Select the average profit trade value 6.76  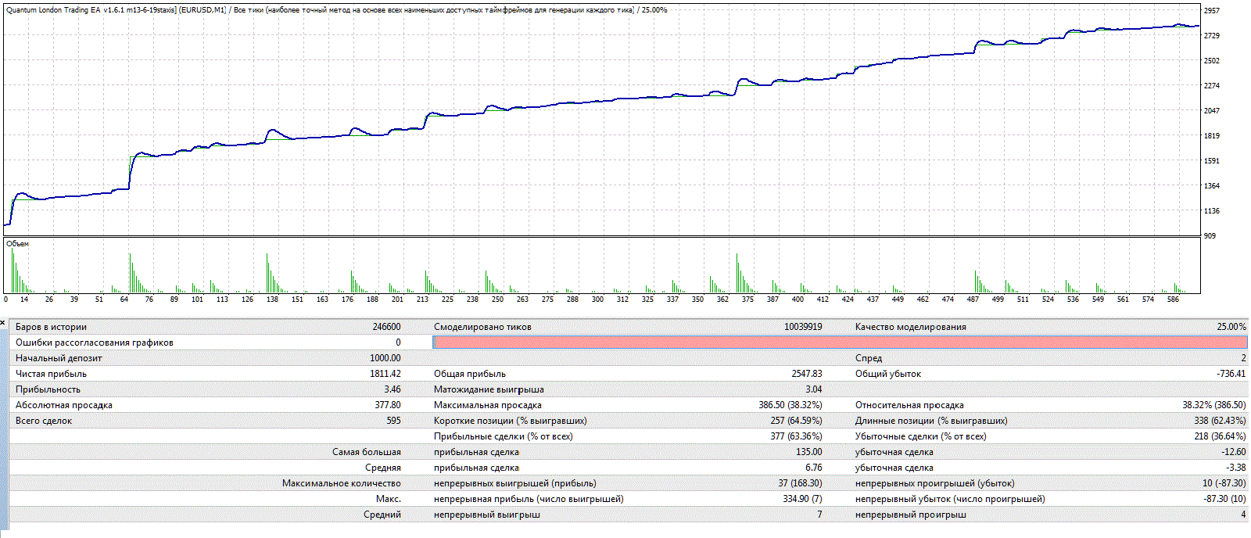pyautogui.click(x=814, y=468)
